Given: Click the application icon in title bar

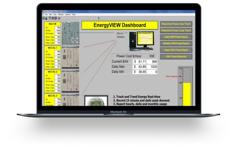Looking at the screenshot, I should pyautogui.click(x=43, y=12).
